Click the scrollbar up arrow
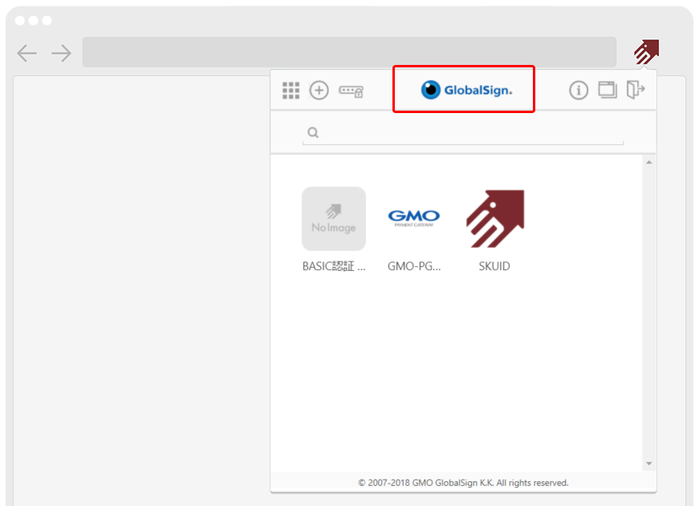This screenshot has height=506, width=699. coord(649,163)
